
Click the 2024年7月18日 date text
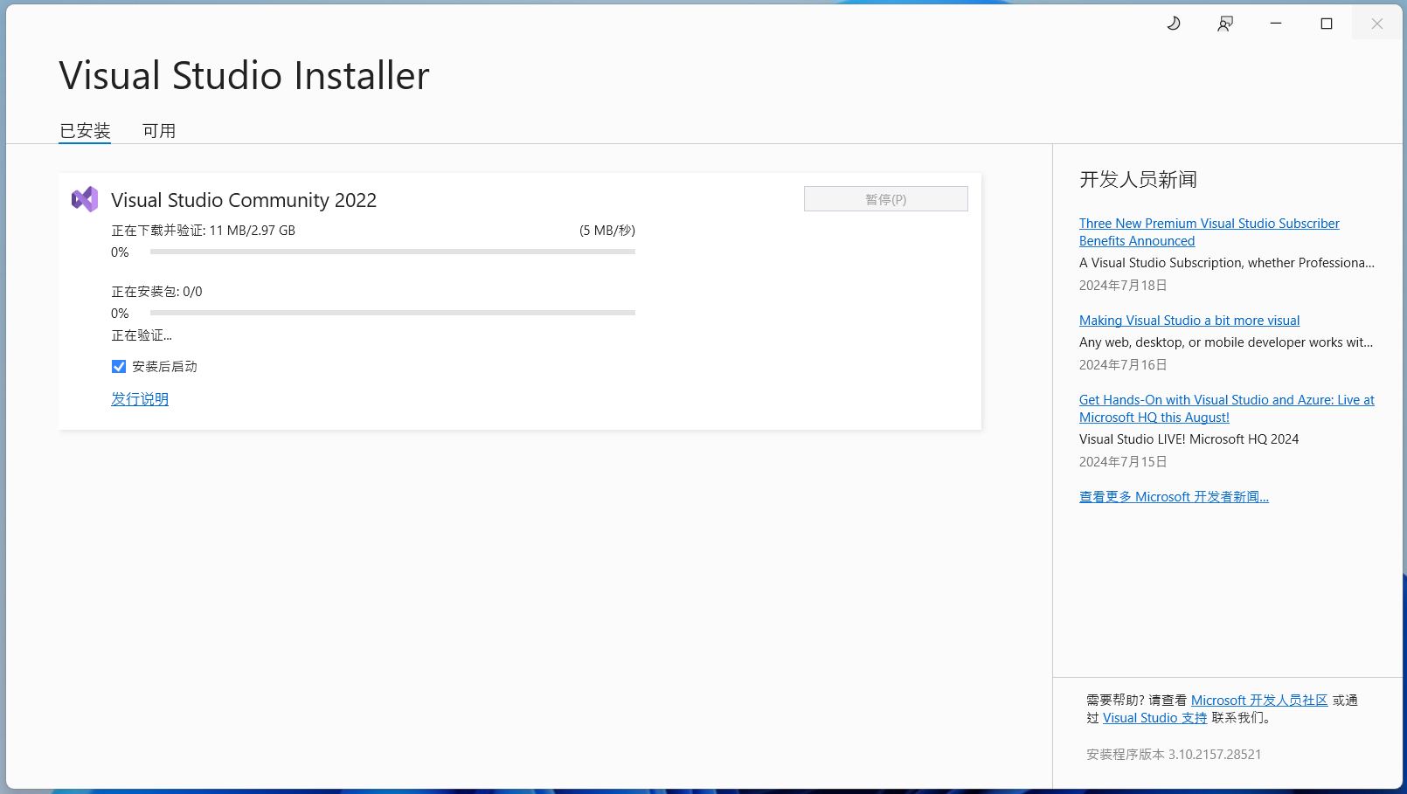1123,286
